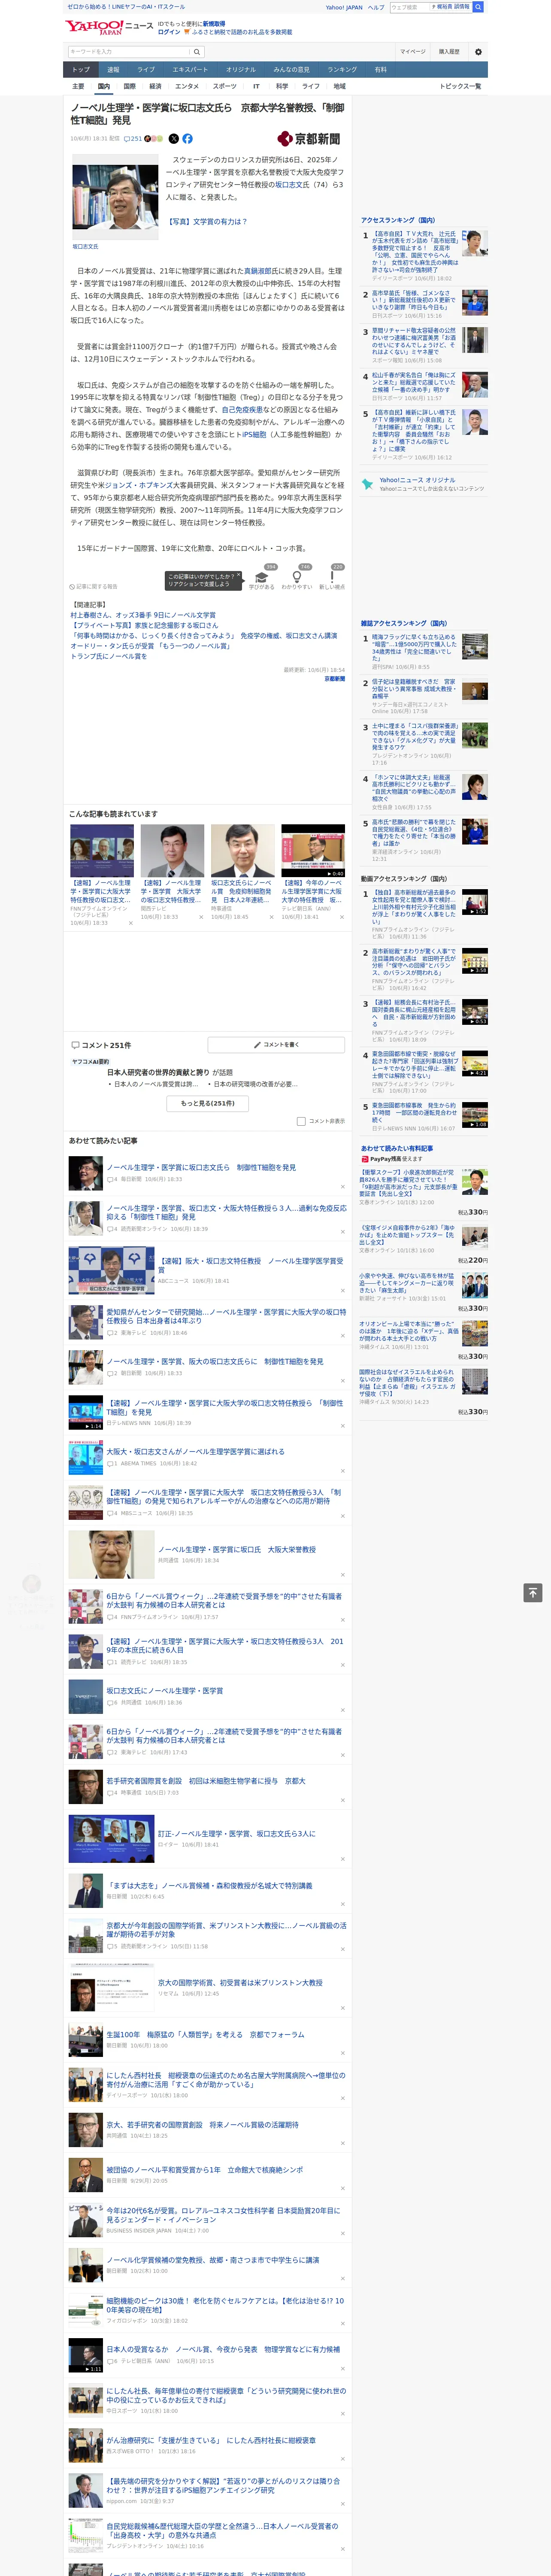Open related link 村上春樹さん、オッズ3番手
Viewport: 551px width, 2576px height.
click(x=143, y=615)
